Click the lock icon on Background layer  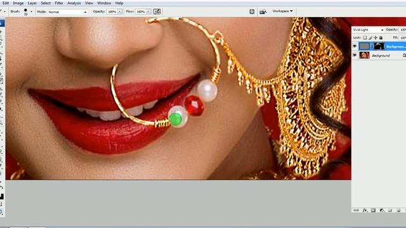(x=404, y=55)
